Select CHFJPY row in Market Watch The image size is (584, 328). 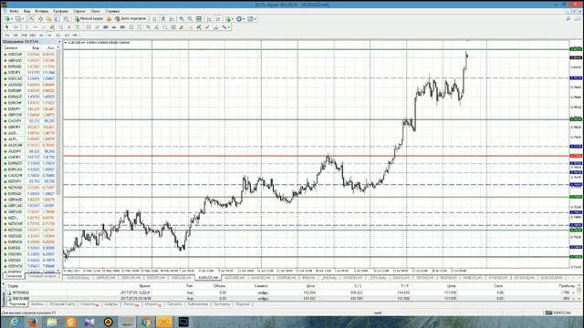(x=30, y=158)
